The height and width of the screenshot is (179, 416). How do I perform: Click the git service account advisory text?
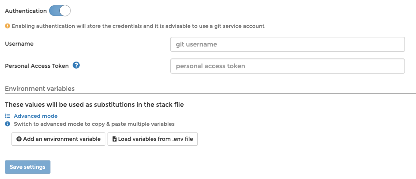(138, 26)
